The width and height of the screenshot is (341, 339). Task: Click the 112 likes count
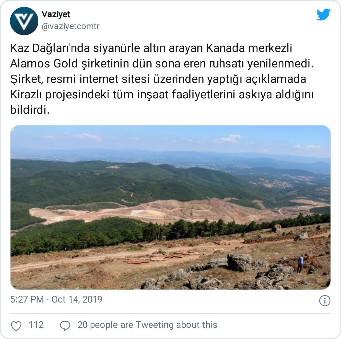(x=36, y=325)
